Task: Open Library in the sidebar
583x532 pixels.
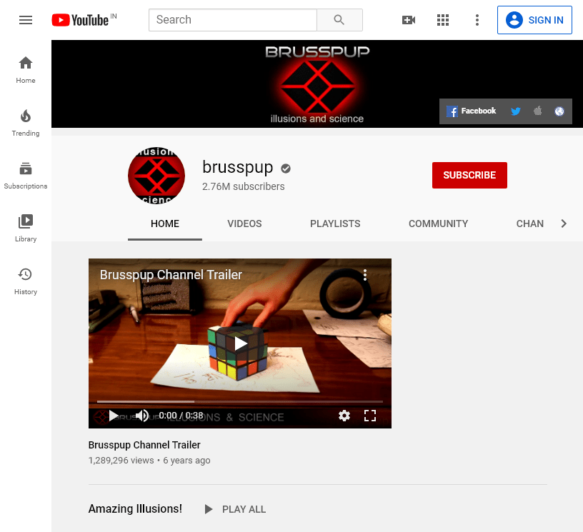Action: pyautogui.click(x=26, y=228)
